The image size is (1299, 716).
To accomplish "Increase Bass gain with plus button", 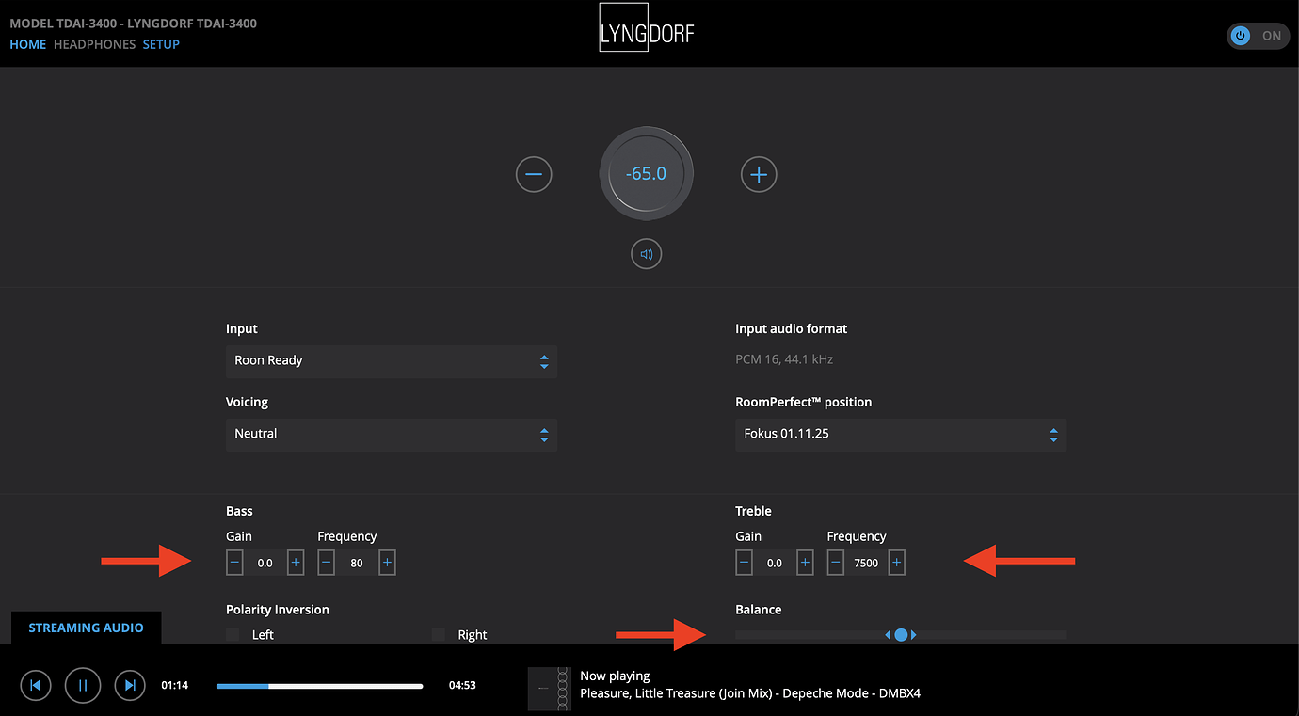I will (296, 563).
